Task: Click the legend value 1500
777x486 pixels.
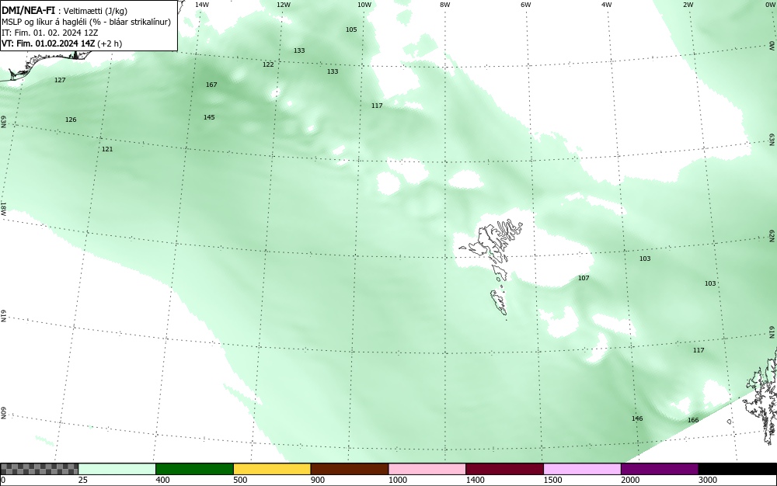Action: coord(552,480)
